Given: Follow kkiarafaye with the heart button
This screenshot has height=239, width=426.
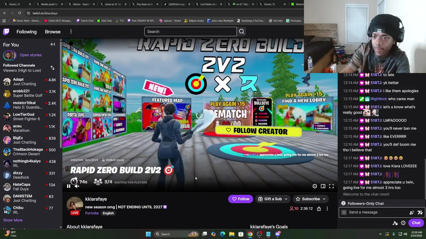Looking at the screenshot, I should coord(240,199).
